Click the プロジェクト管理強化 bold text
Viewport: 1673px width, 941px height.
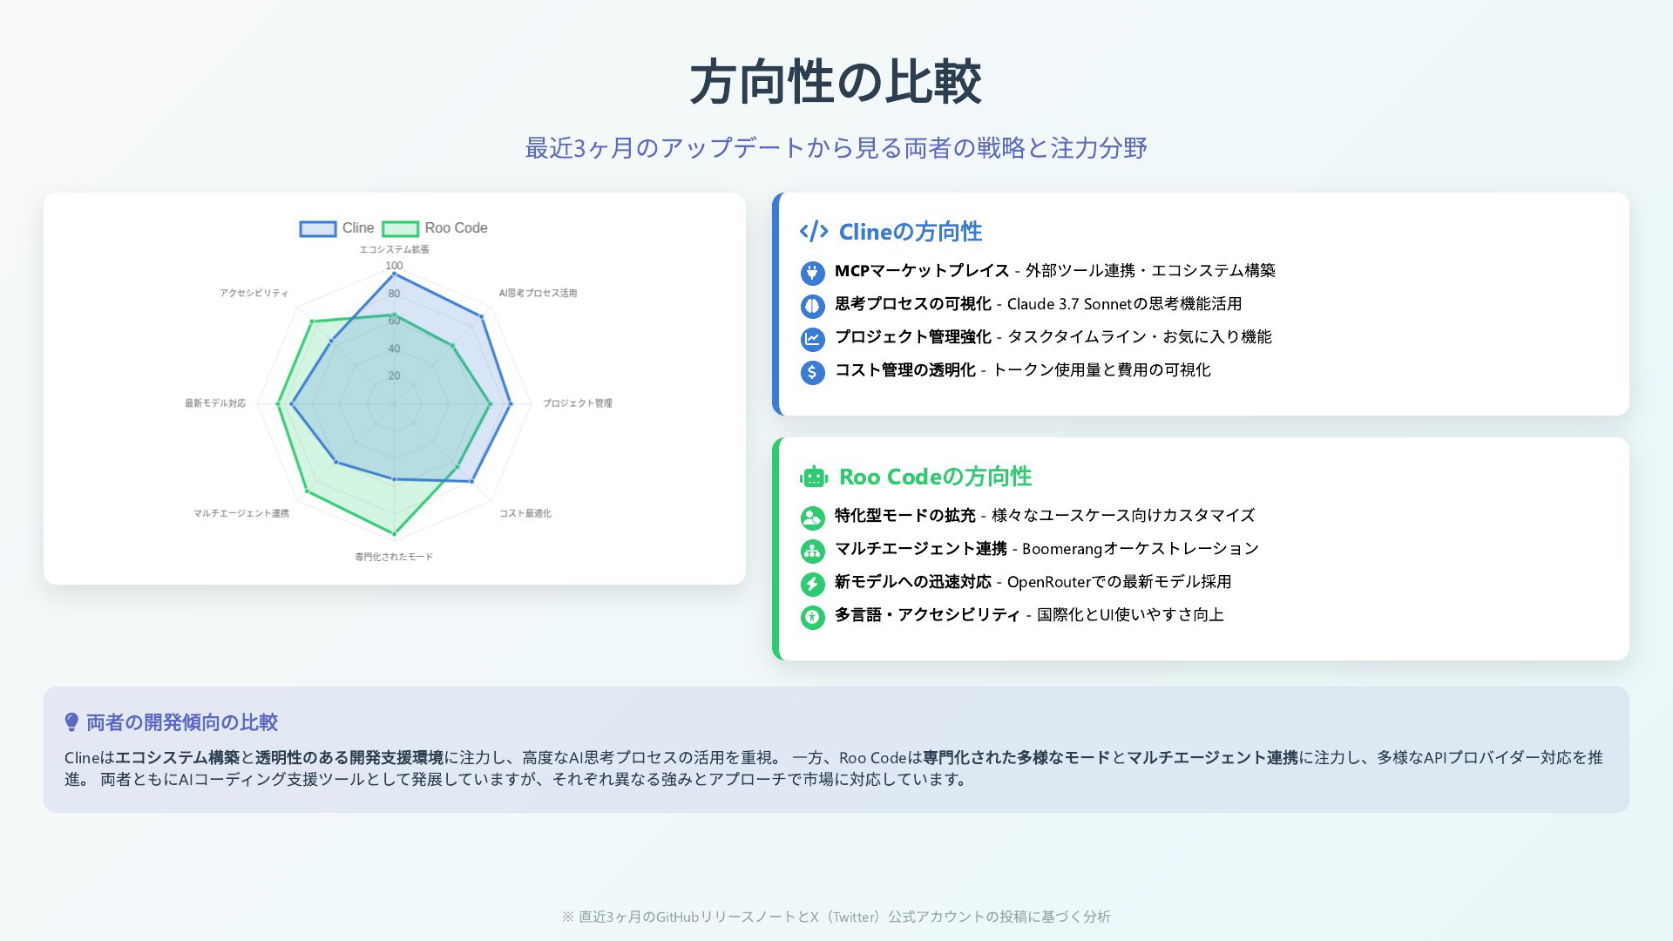[913, 337]
